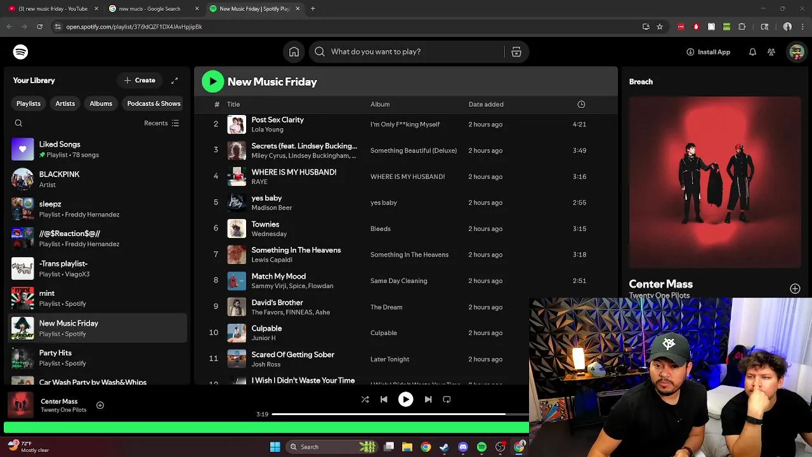
Task: Go to Spotify Home
Action: point(294,52)
